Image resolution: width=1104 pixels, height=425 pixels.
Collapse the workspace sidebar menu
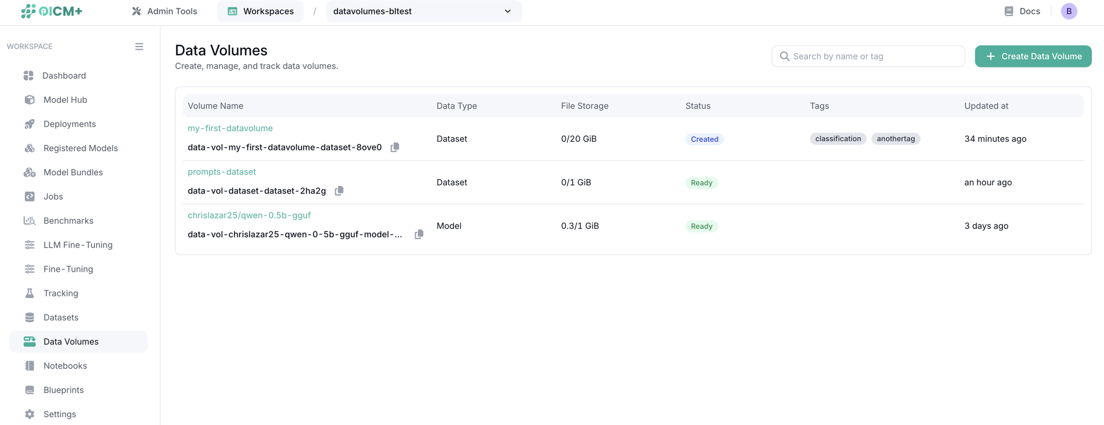click(x=139, y=47)
